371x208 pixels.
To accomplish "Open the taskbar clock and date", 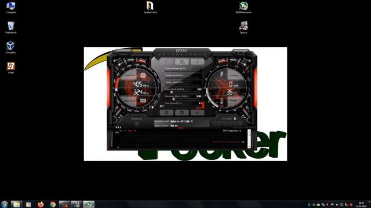I will tap(361, 205).
